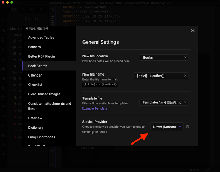Click the inbox tray icon in left ribbon
This screenshot has width=220, height=172.
pyautogui.click(x=3, y=116)
